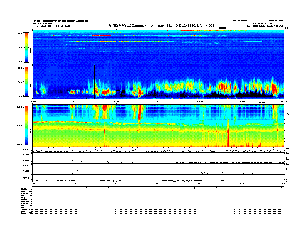This screenshot has width=306, height=236.
Task: Click the 08:00 label under RAD1 panel
Action: pyautogui.click(x=116, y=101)
